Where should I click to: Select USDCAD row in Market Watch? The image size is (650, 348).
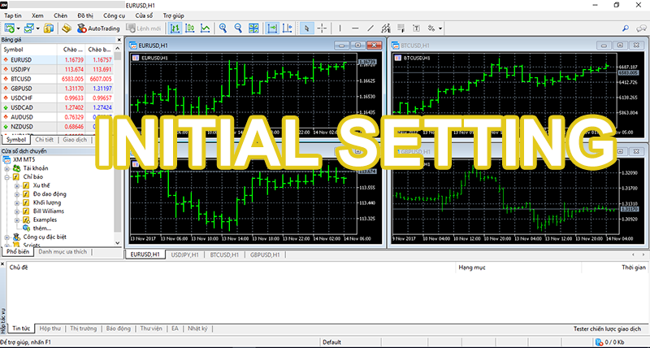(57, 107)
